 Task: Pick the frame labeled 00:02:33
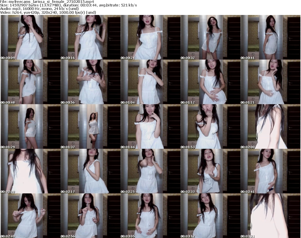(x=210, y=171)
